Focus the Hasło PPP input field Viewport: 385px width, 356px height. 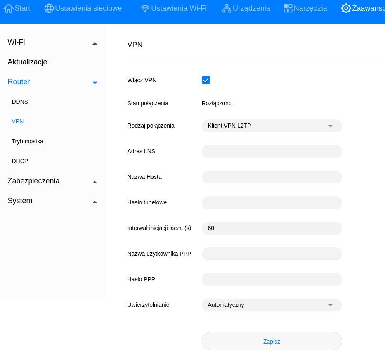coord(272,279)
